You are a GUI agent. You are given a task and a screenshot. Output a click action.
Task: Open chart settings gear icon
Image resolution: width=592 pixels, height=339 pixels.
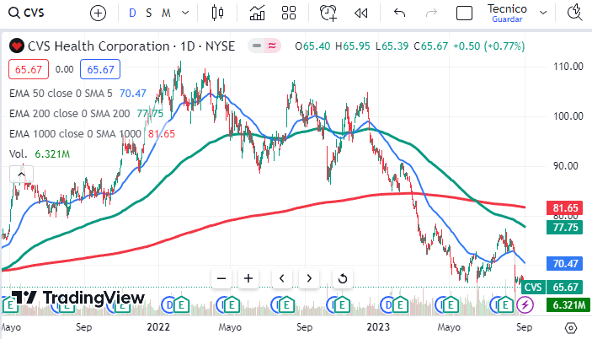(571, 328)
